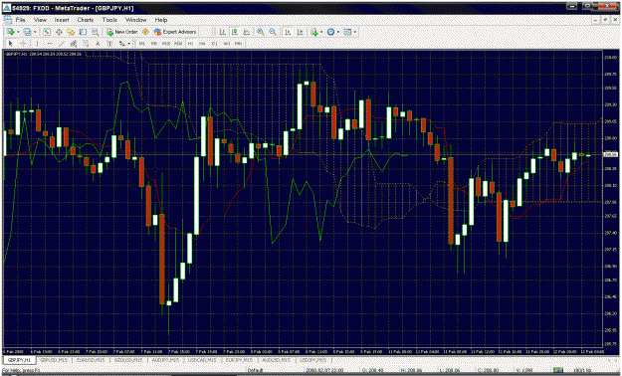
Task: Click the Periods clock icon
Action: 330,32
